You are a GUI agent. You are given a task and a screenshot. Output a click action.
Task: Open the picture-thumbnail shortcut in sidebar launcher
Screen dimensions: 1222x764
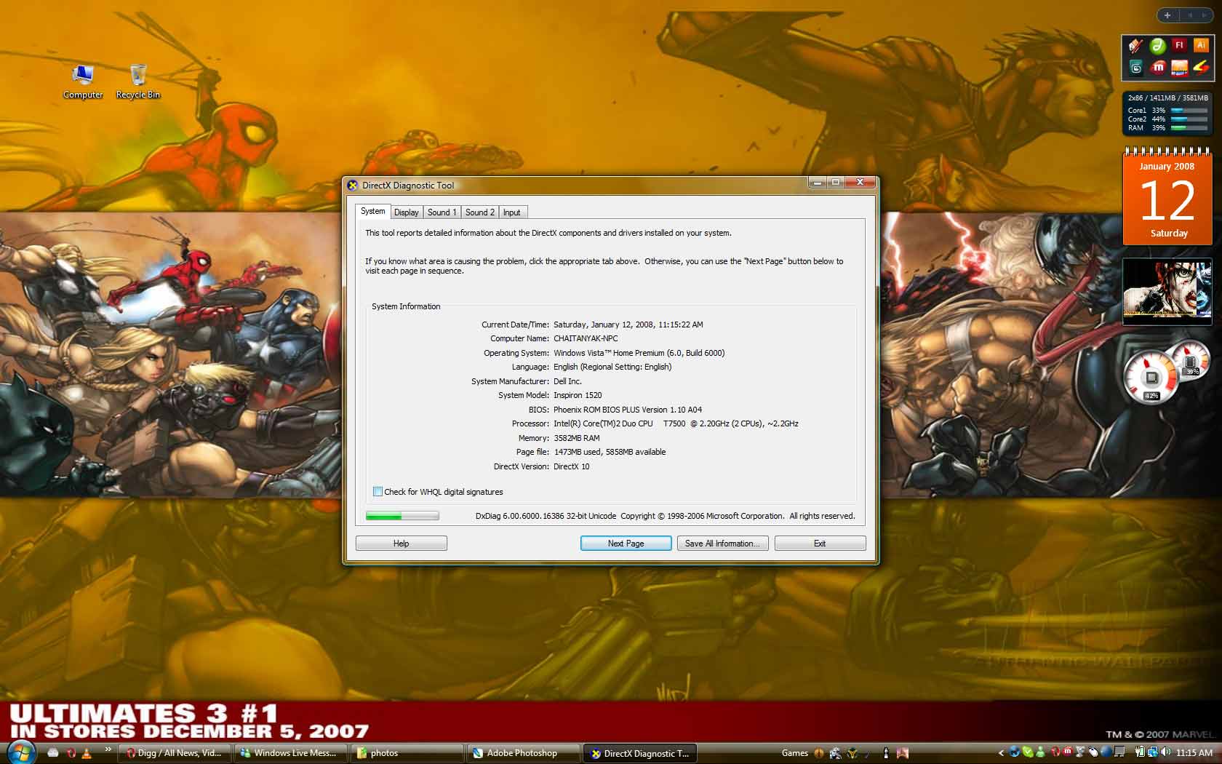(x=1179, y=67)
